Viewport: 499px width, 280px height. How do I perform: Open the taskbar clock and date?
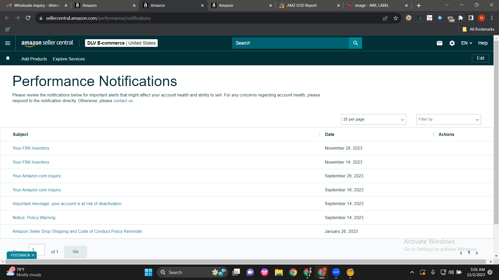click(x=476, y=272)
